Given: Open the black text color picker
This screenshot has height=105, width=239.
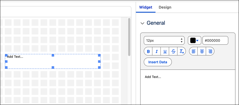Looking at the screenshot, I should (194, 40).
